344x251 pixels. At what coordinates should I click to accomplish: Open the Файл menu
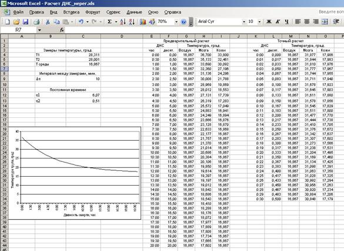point(18,12)
